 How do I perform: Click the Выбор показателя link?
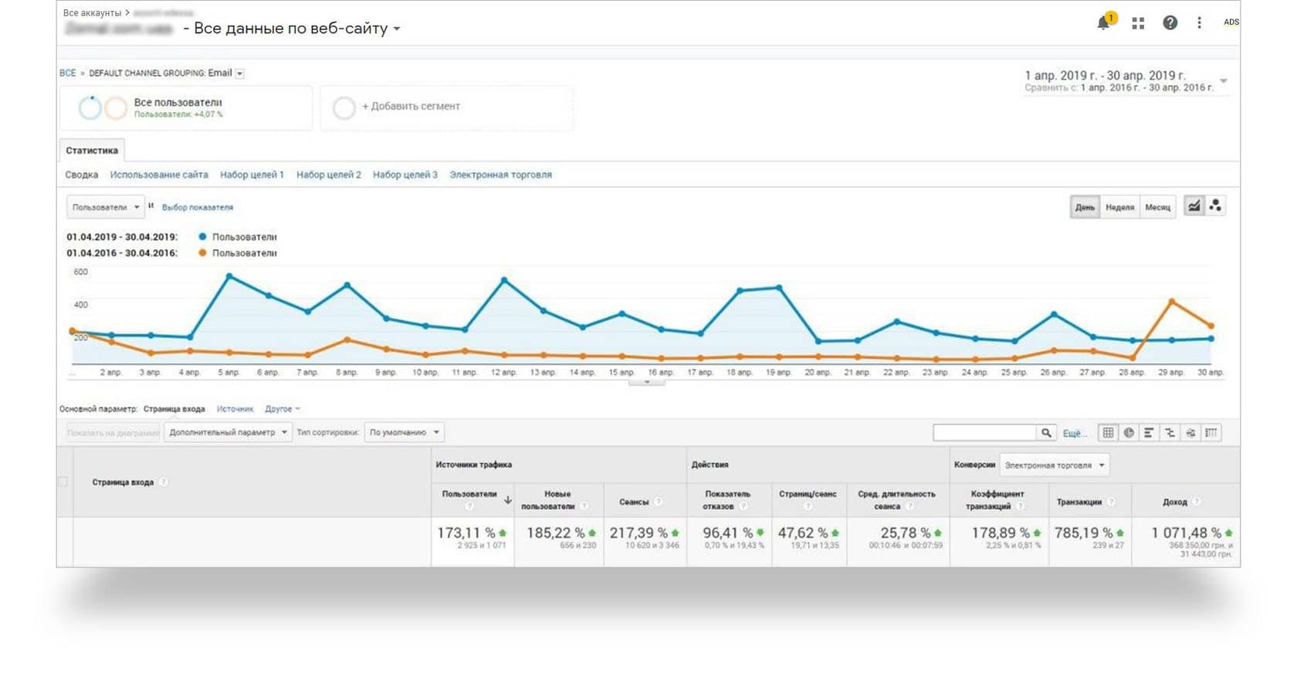198,207
